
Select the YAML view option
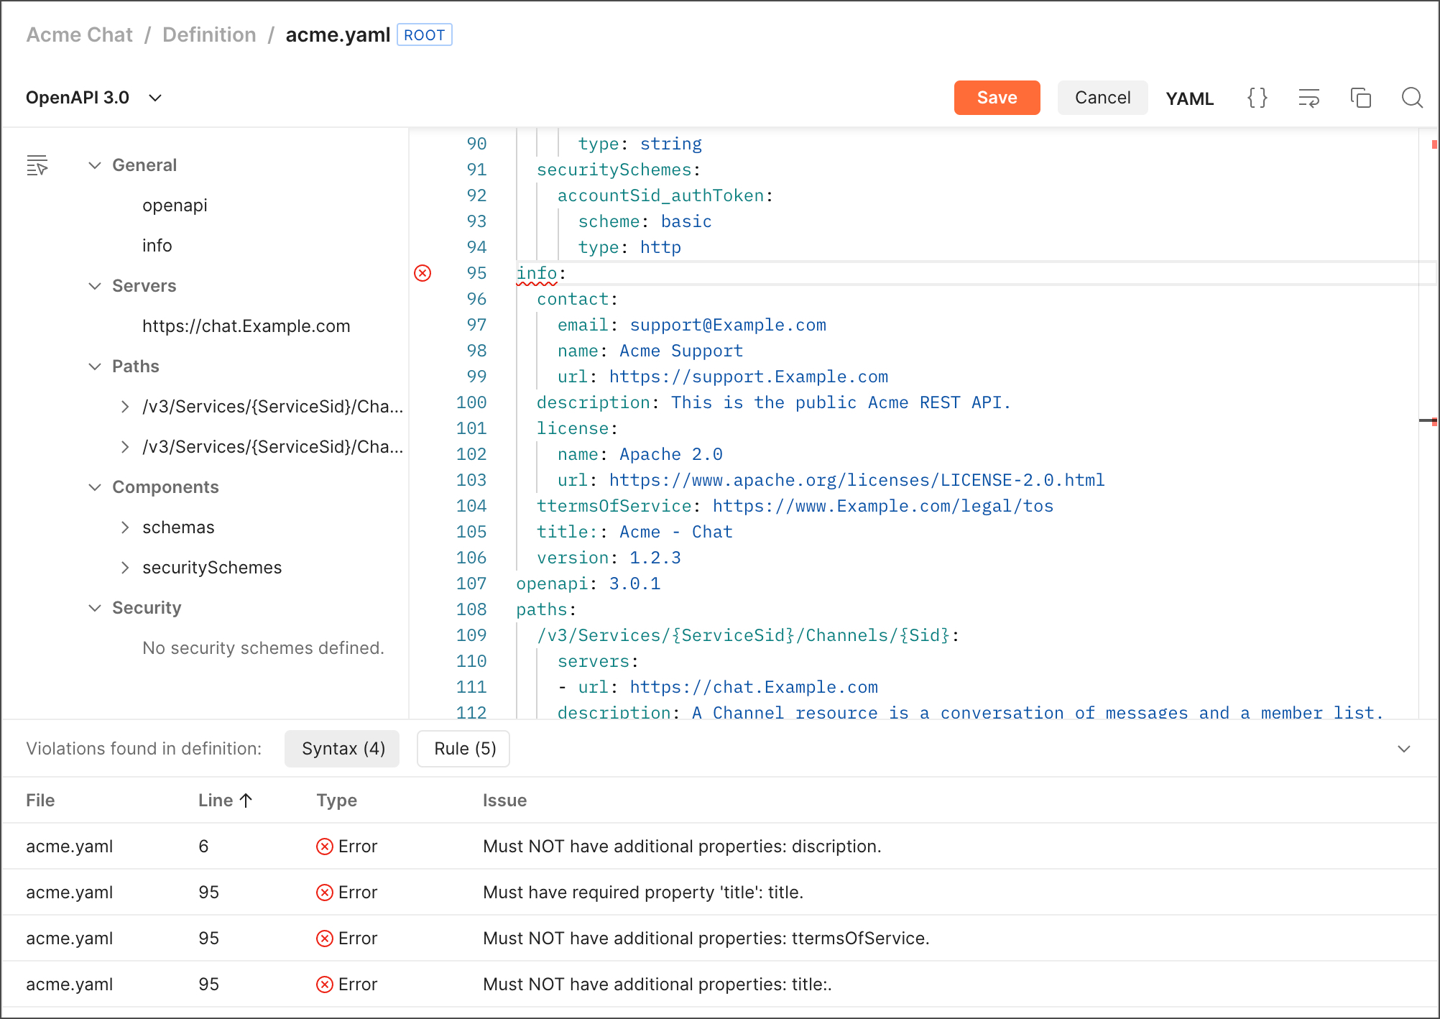pos(1189,98)
